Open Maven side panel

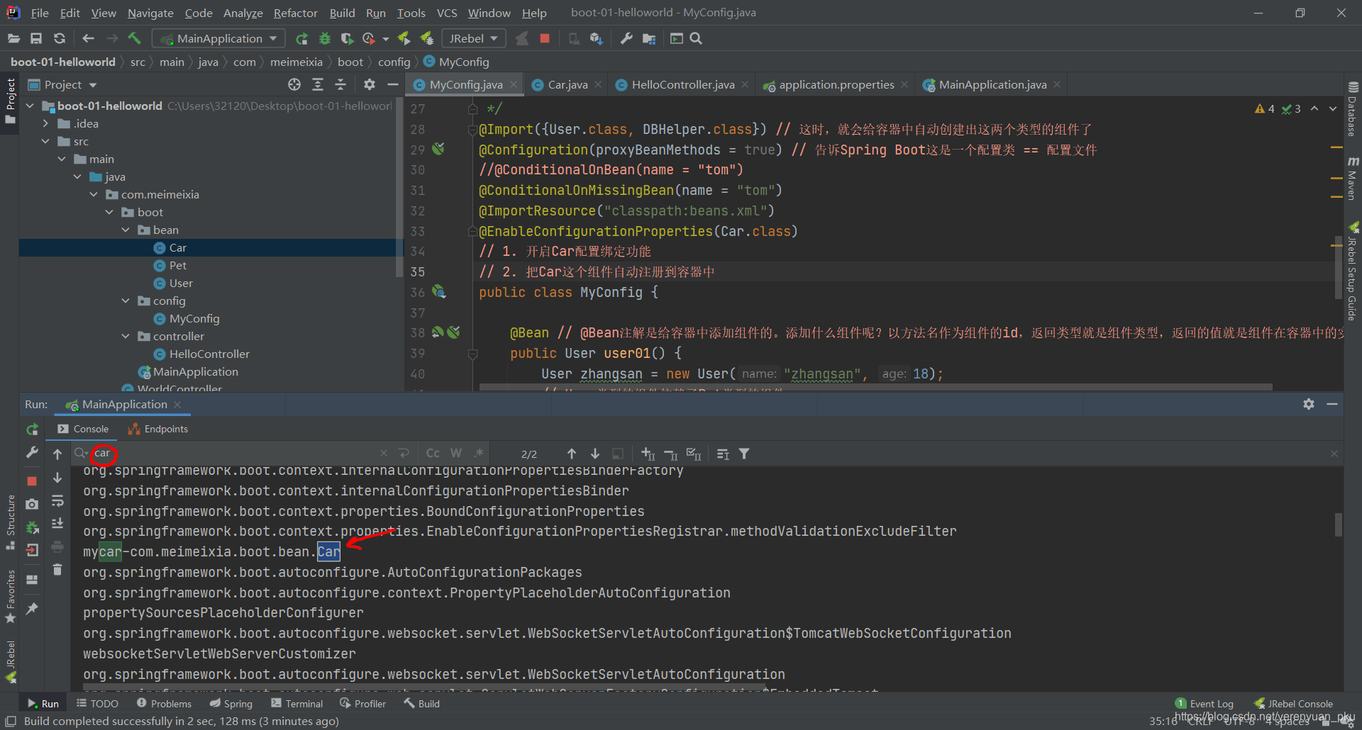click(x=1353, y=178)
